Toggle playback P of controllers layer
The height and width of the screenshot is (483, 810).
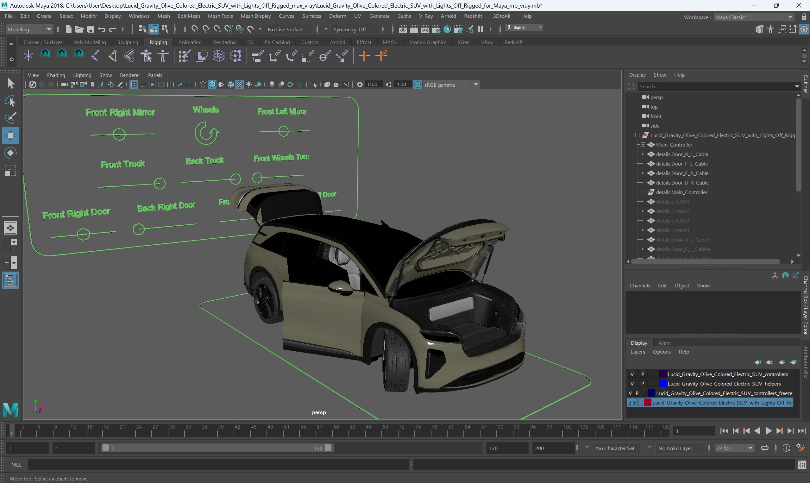click(643, 374)
